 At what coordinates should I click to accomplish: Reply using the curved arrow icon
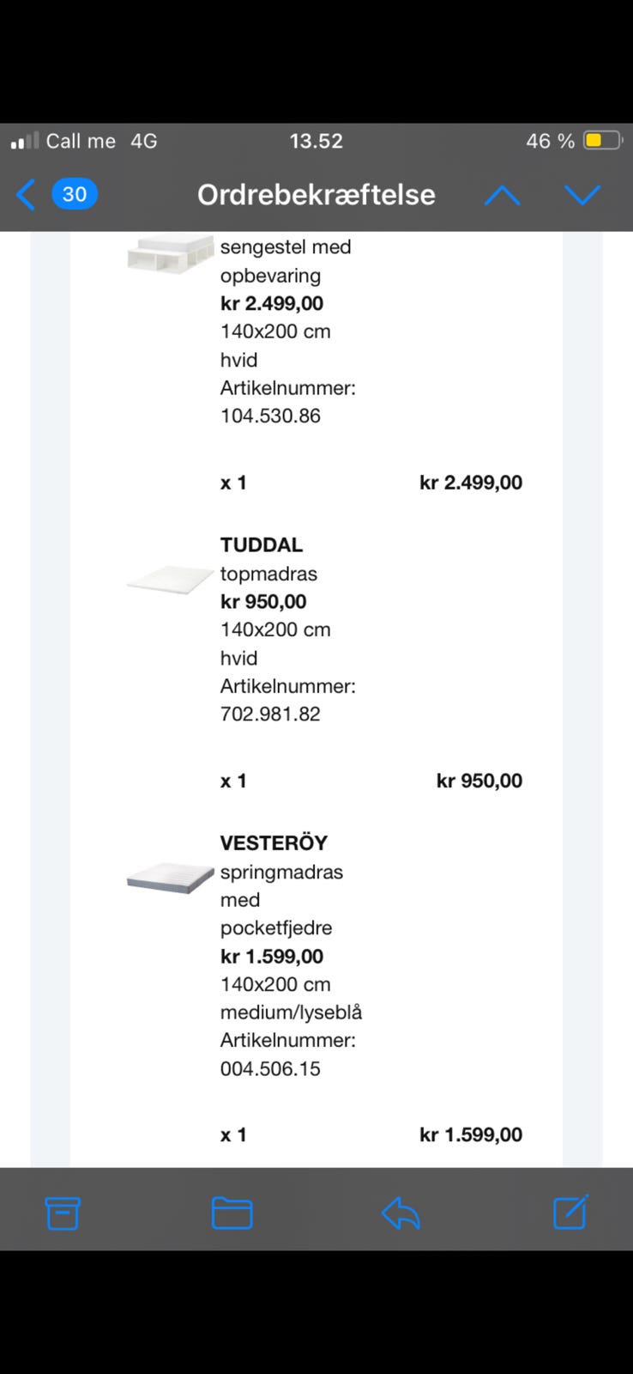401,1213
